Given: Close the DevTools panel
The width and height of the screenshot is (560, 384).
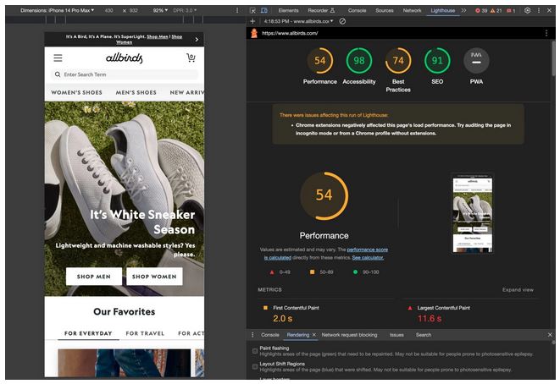Looking at the screenshot, I should pos(549,10).
